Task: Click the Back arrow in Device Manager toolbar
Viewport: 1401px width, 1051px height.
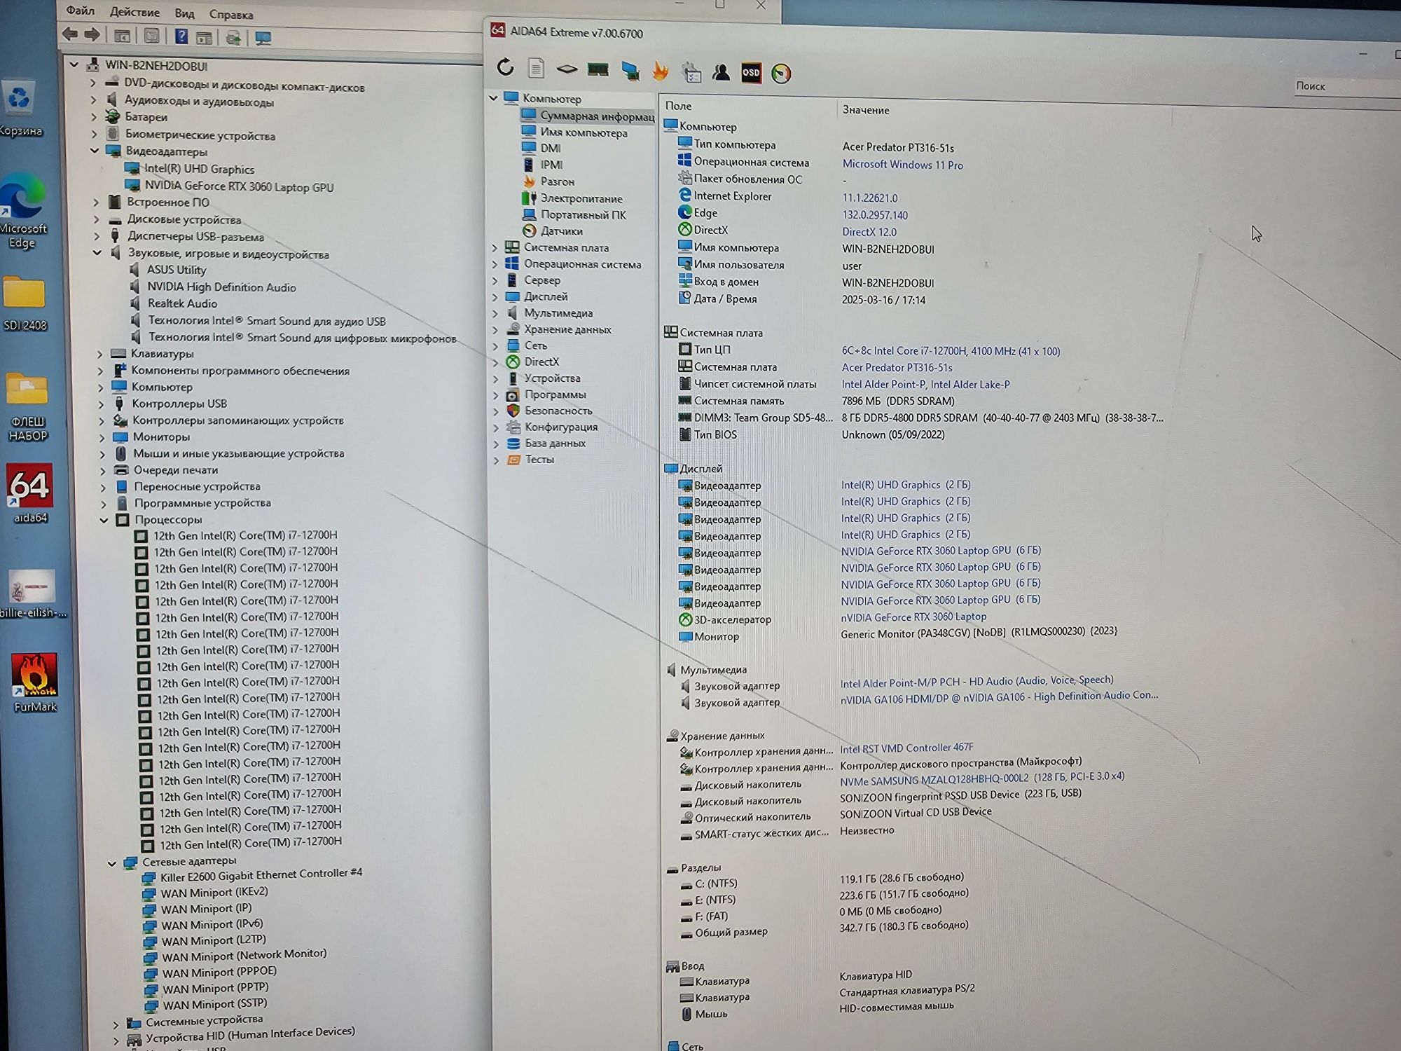Action: point(70,34)
